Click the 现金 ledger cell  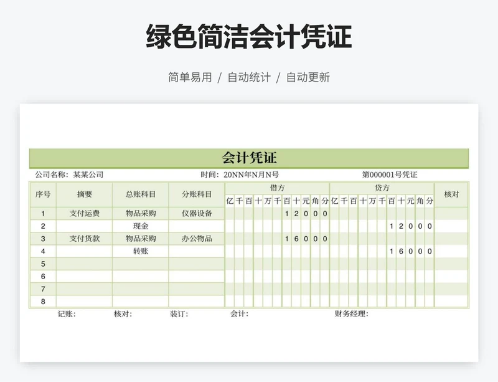coord(141,226)
